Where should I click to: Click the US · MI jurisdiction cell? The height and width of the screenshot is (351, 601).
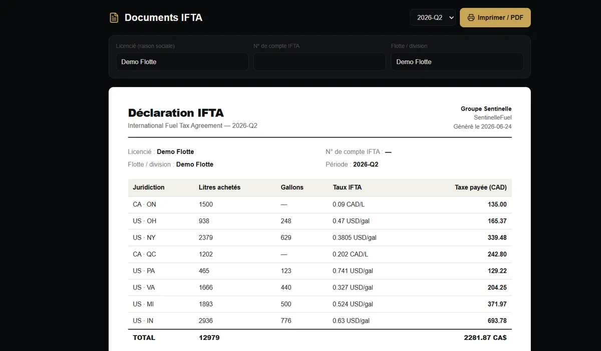tap(144, 304)
